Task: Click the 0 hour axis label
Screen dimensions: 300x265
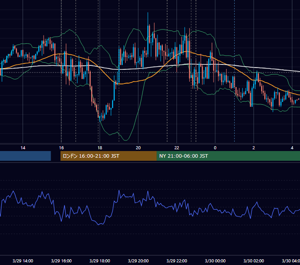Action: click(x=215, y=148)
